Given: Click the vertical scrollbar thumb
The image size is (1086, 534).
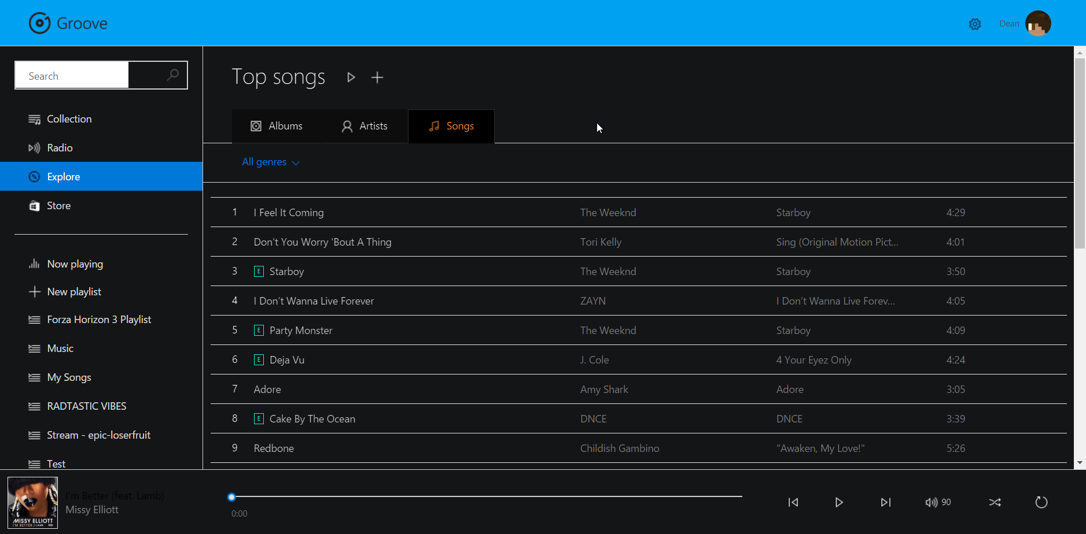Looking at the screenshot, I should [1080, 153].
